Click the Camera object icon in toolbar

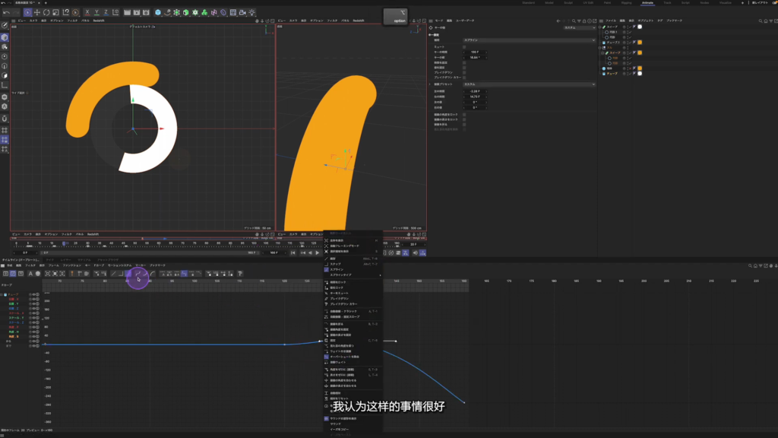(x=242, y=12)
